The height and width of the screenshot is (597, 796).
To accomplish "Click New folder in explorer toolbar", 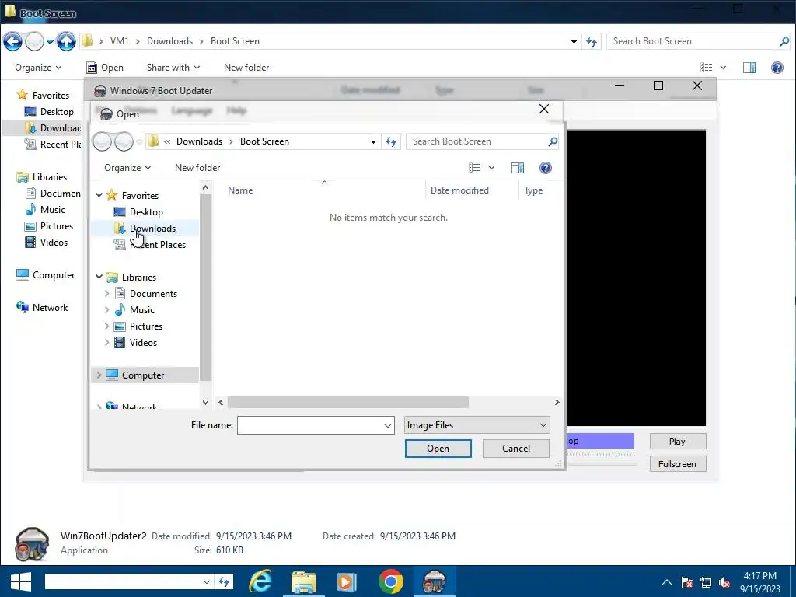I will (246, 68).
